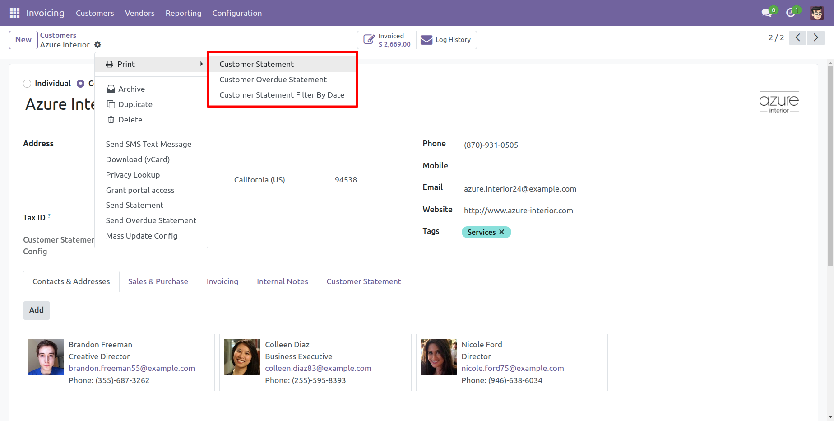The image size is (834, 421).
Task: Choose Customer Statement print option
Action: [x=283, y=64]
